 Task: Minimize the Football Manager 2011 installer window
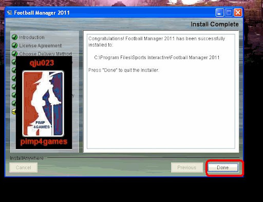click(x=219, y=13)
